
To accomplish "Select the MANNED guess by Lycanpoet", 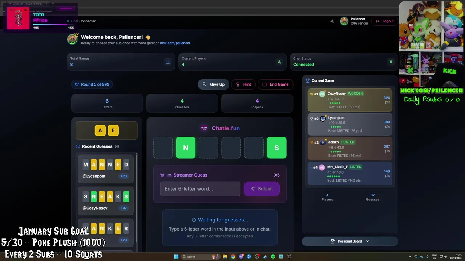I will (106, 169).
